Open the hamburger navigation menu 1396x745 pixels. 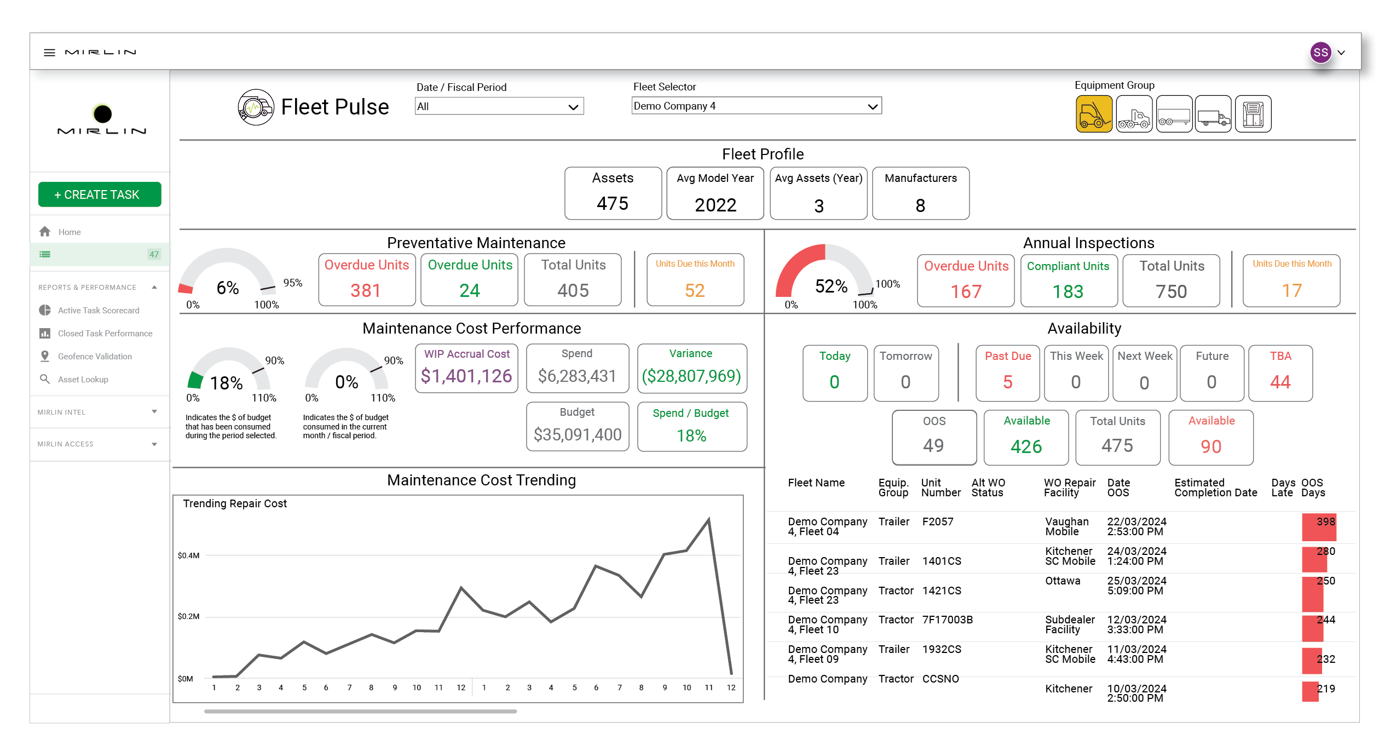(x=49, y=53)
